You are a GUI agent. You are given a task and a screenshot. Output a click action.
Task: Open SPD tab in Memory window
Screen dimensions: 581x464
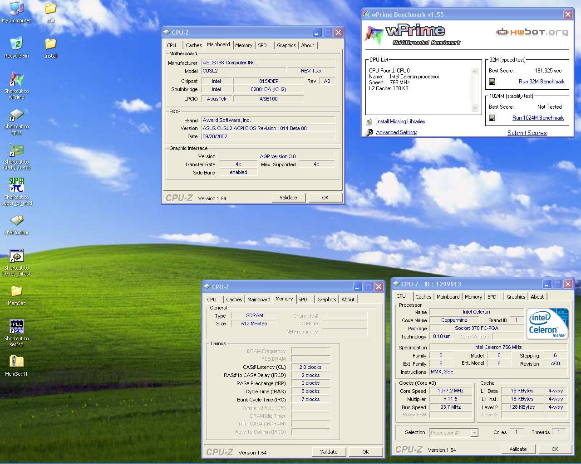pyautogui.click(x=303, y=300)
